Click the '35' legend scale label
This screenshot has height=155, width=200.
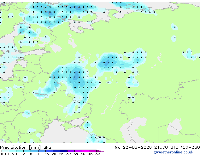pyautogui.click(x=76, y=154)
